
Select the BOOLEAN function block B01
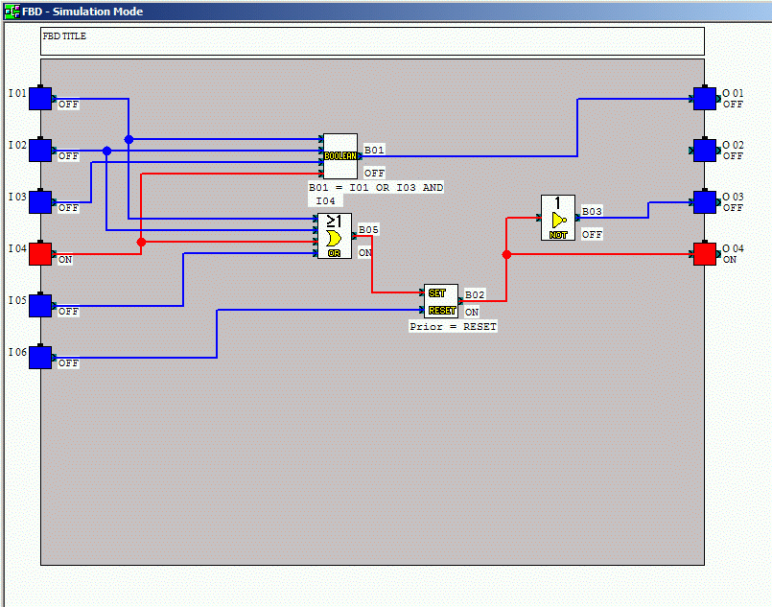click(340, 156)
